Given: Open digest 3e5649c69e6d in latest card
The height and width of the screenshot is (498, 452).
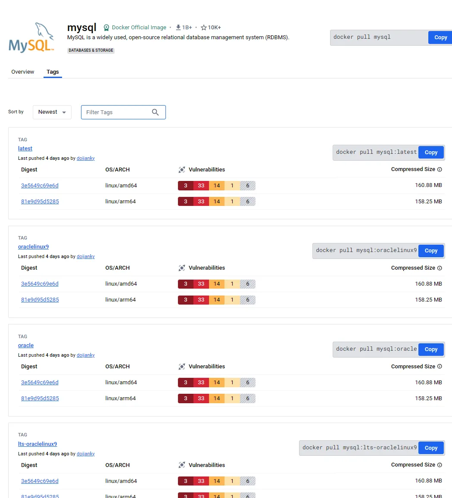Looking at the screenshot, I should pos(40,186).
